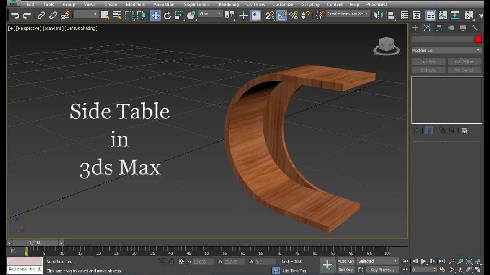Open the Key Filters dialog
The width and height of the screenshot is (490, 275).
tap(382, 270)
